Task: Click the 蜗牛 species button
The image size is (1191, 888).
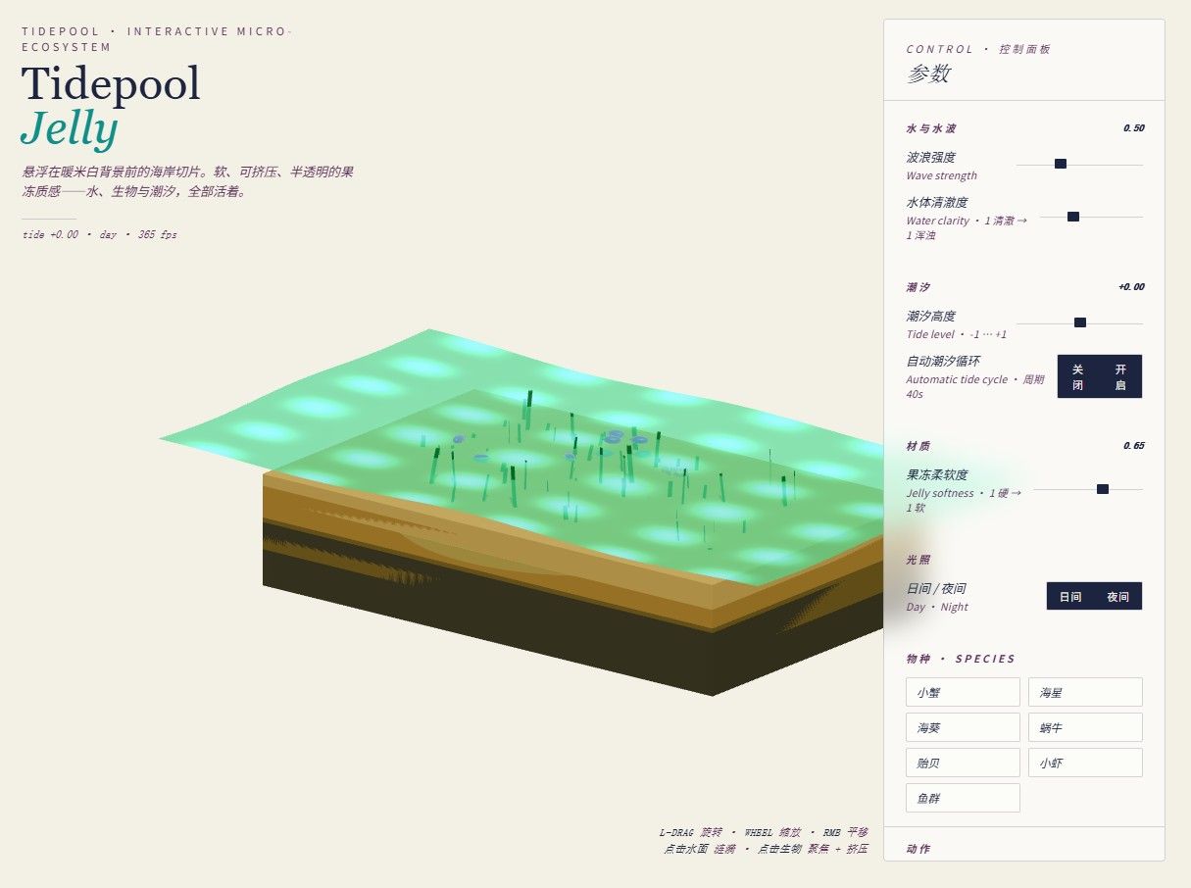Action: pyautogui.click(x=1085, y=727)
